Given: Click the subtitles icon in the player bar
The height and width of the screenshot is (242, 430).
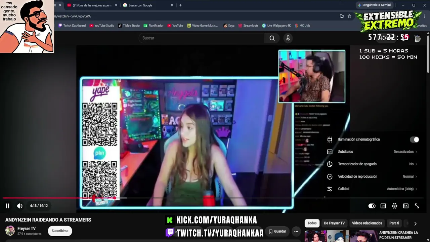Looking at the screenshot, I should click(383, 206).
